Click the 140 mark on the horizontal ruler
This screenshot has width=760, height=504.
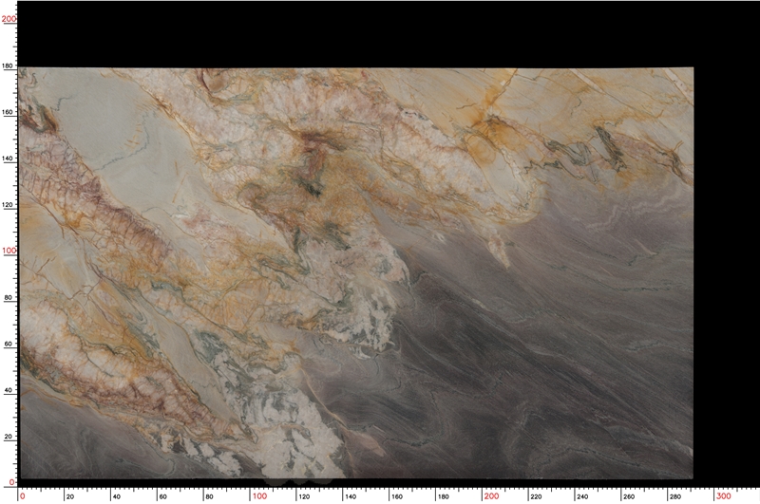(350, 496)
